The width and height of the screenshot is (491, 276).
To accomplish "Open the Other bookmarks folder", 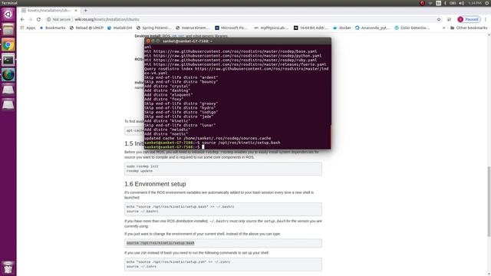I will pyautogui.click(x=469, y=28).
